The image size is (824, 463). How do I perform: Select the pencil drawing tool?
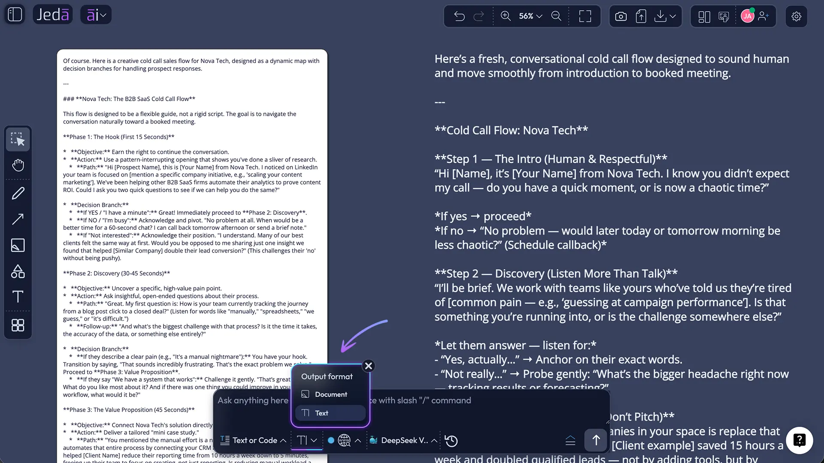[18, 193]
